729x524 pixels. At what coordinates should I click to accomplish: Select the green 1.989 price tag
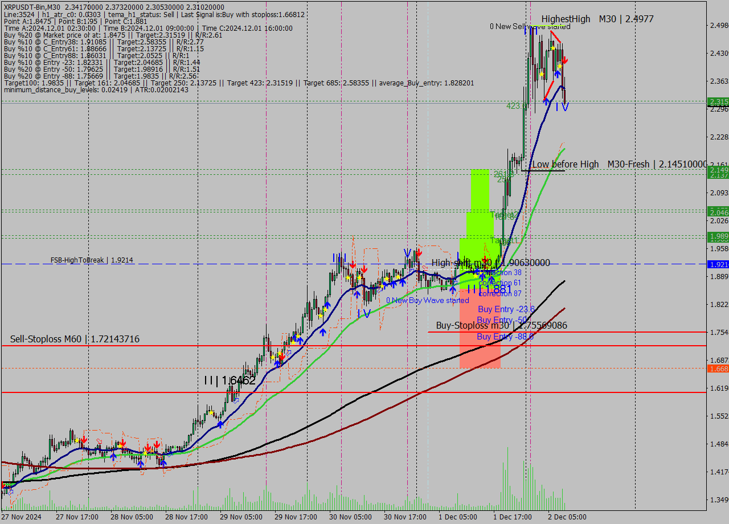[718, 236]
